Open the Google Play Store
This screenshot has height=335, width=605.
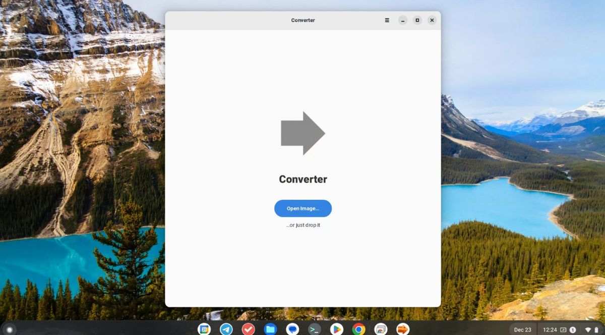click(336, 328)
